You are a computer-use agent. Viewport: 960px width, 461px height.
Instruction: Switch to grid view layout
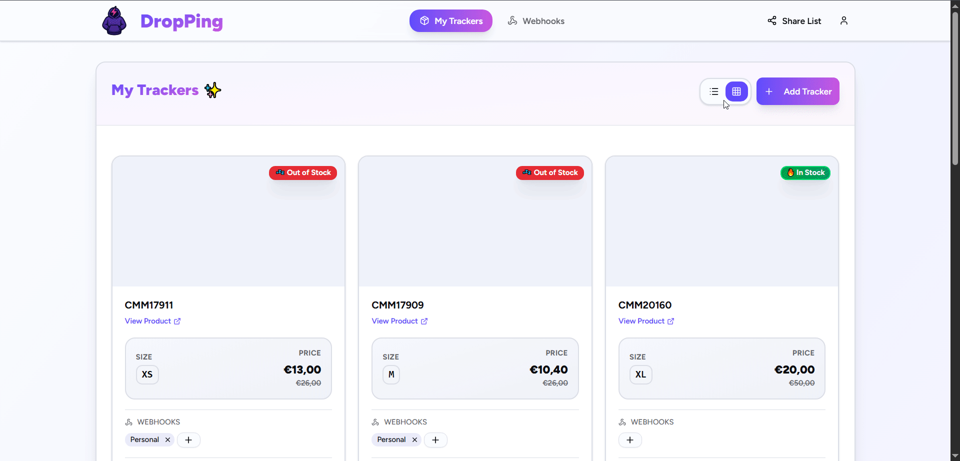[x=736, y=91]
